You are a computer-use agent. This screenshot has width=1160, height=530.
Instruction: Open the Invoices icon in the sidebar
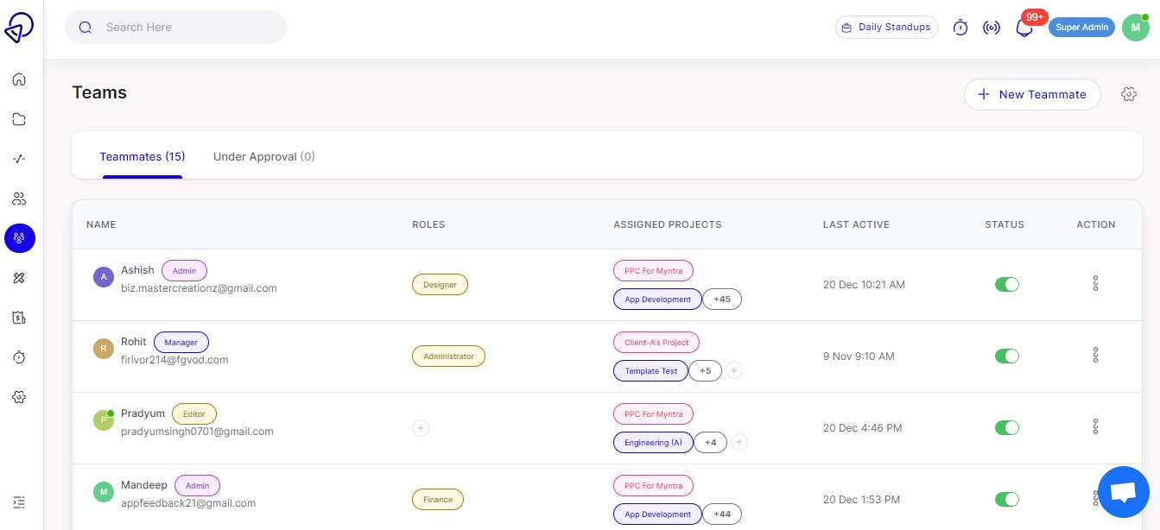point(19,318)
